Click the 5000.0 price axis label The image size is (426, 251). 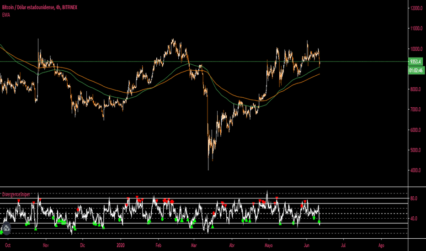pos(415,150)
